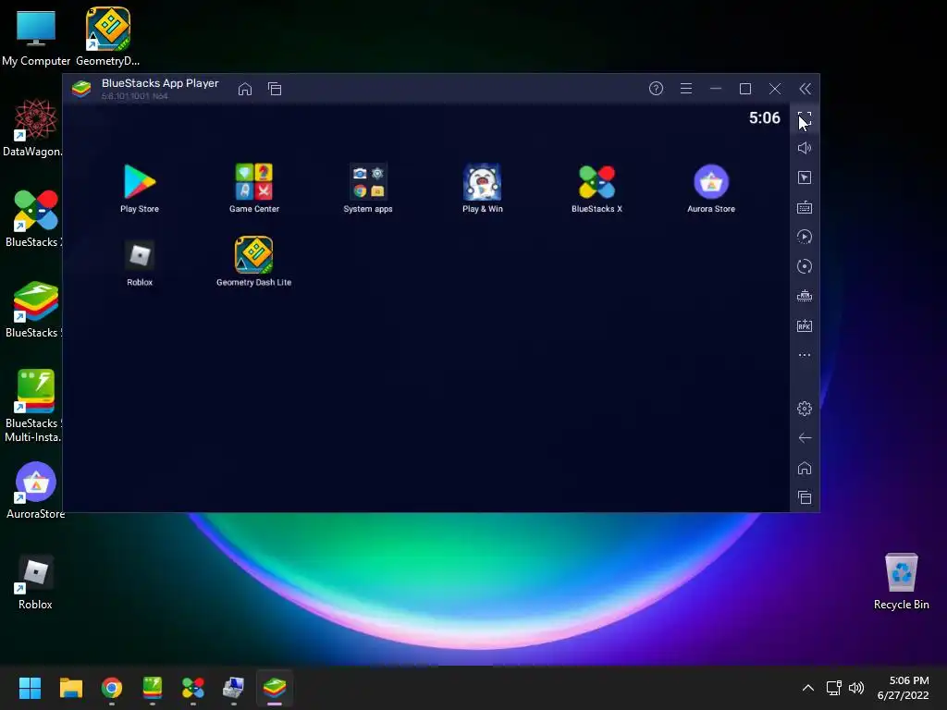This screenshot has width=947, height=710.
Task: Click BlueStacks X icon in taskbar
Action: 192,687
